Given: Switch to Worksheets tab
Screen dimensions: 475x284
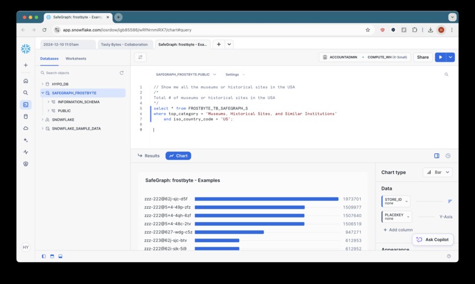Looking at the screenshot, I should 76,58.
